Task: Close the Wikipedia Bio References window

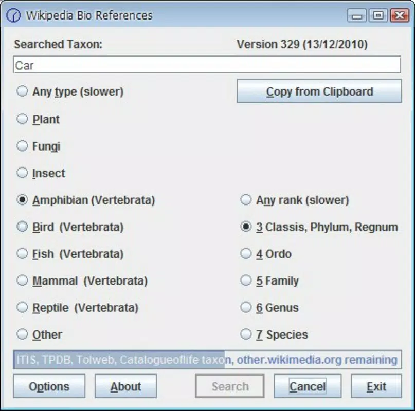Action: (400, 15)
